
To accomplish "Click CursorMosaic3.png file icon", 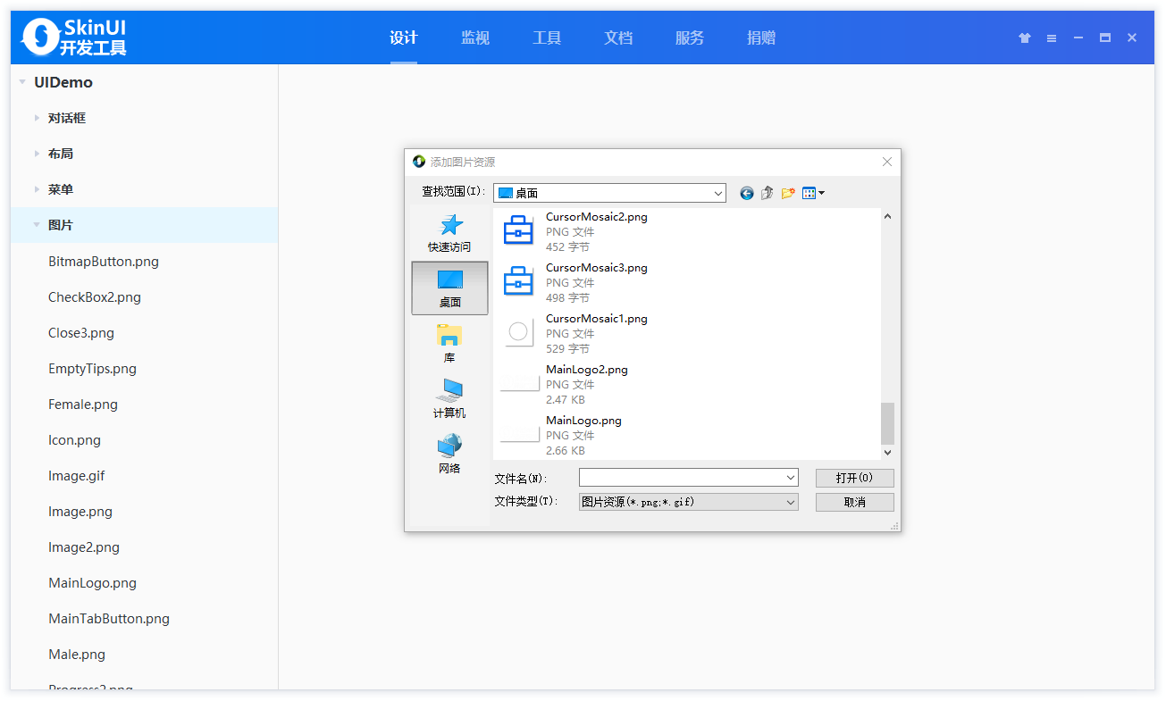I will (518, 281).
